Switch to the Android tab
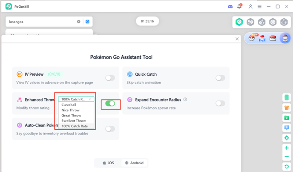Screen dimensions: 293x172 pyautogui.click(x=134, y=163)
